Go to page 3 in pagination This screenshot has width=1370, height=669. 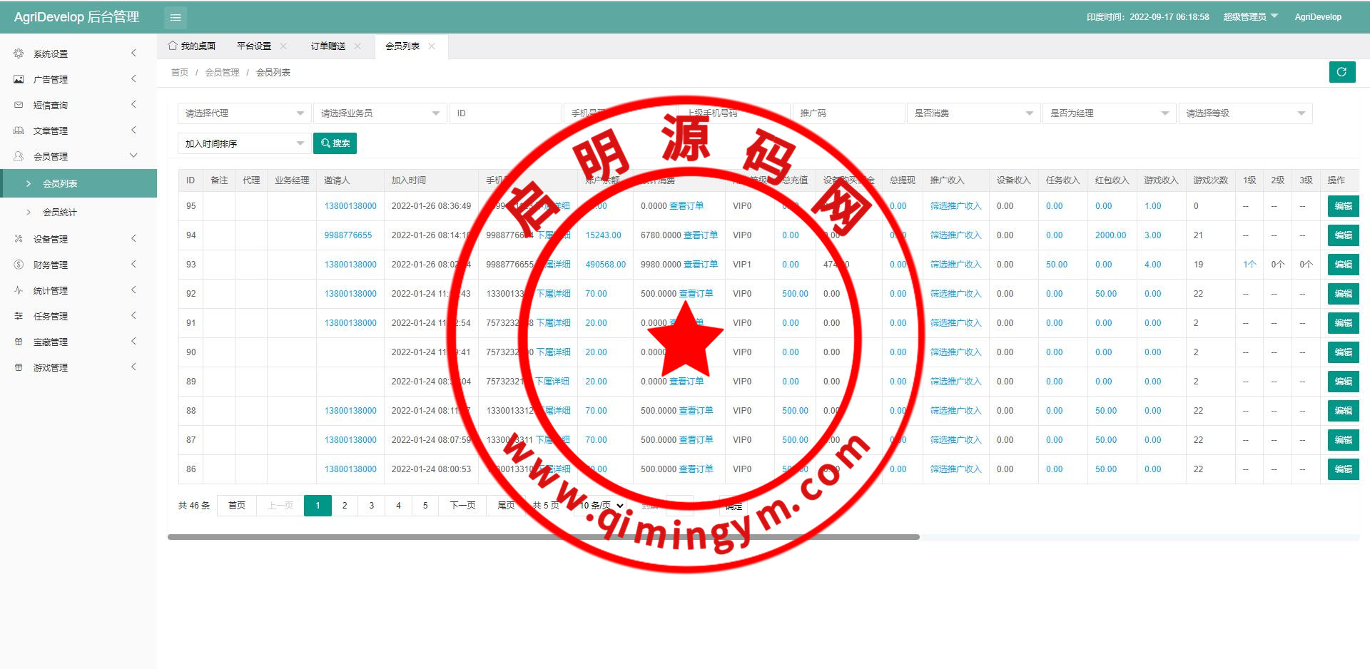tap(371, 506)
